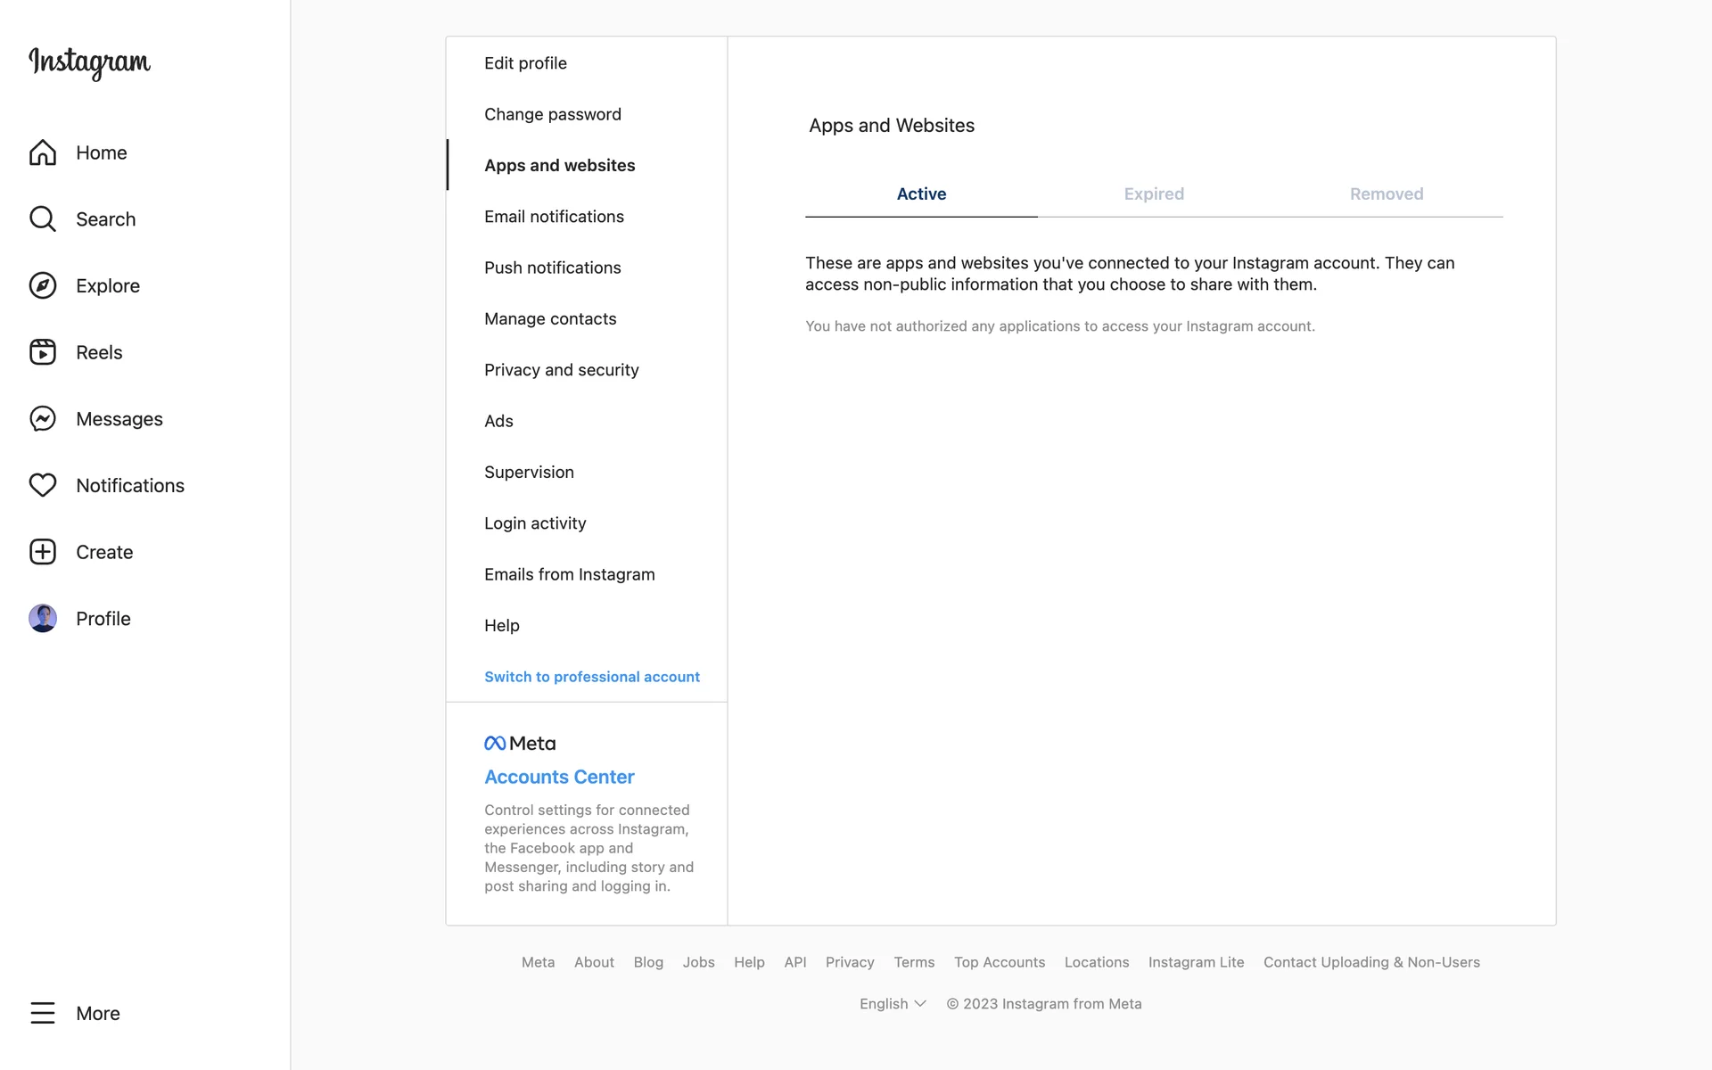Open Search via magnifier icon

(43, 218)
